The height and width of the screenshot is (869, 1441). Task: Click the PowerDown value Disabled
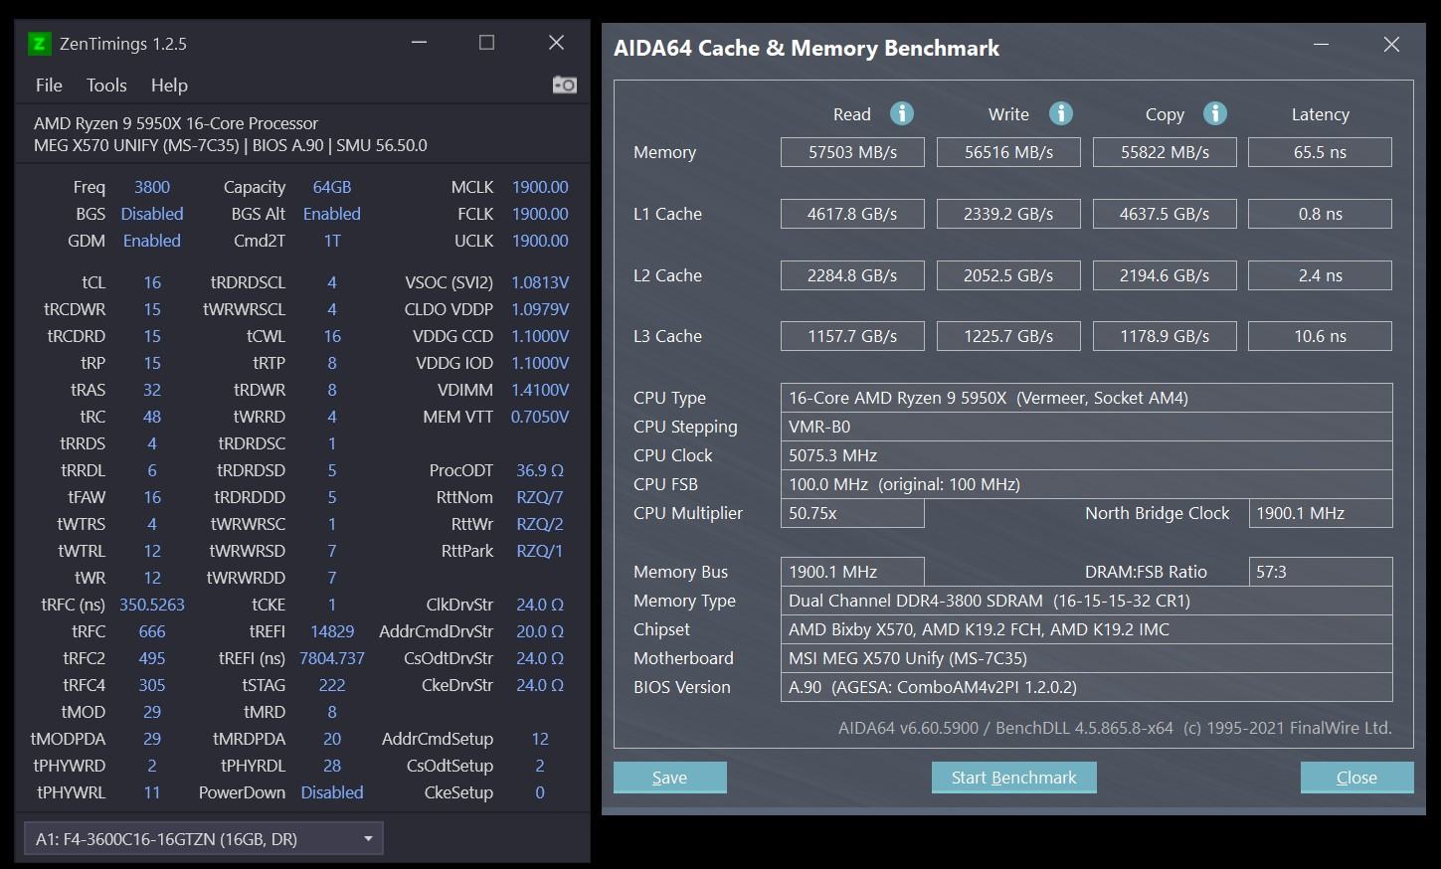332,792
